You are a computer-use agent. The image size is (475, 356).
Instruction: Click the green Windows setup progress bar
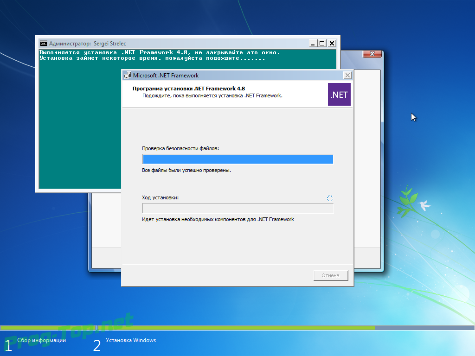[x=237, y=328]
